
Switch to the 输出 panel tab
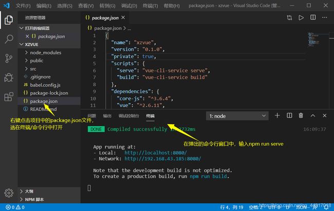tap(107, 116)
